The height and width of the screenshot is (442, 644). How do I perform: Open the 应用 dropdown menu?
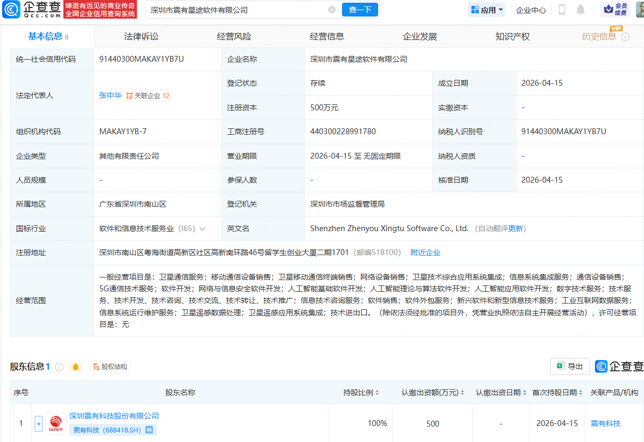tap(486, 9)
